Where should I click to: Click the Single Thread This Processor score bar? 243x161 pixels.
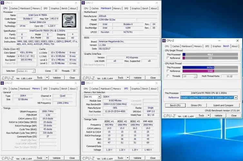(x=210, y=54)
